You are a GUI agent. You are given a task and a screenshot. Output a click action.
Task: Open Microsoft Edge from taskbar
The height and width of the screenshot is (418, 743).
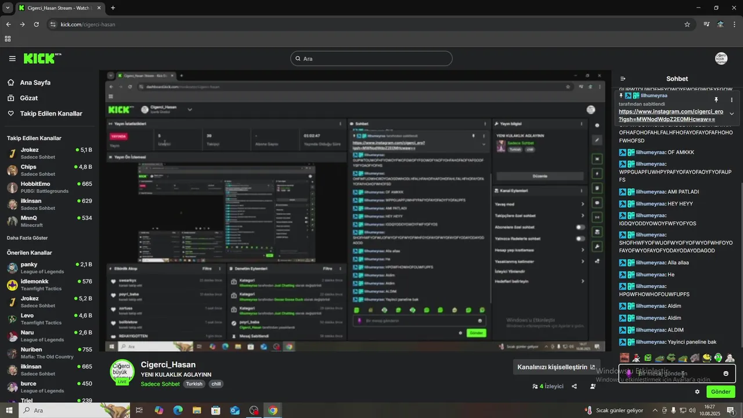[178, 410]
